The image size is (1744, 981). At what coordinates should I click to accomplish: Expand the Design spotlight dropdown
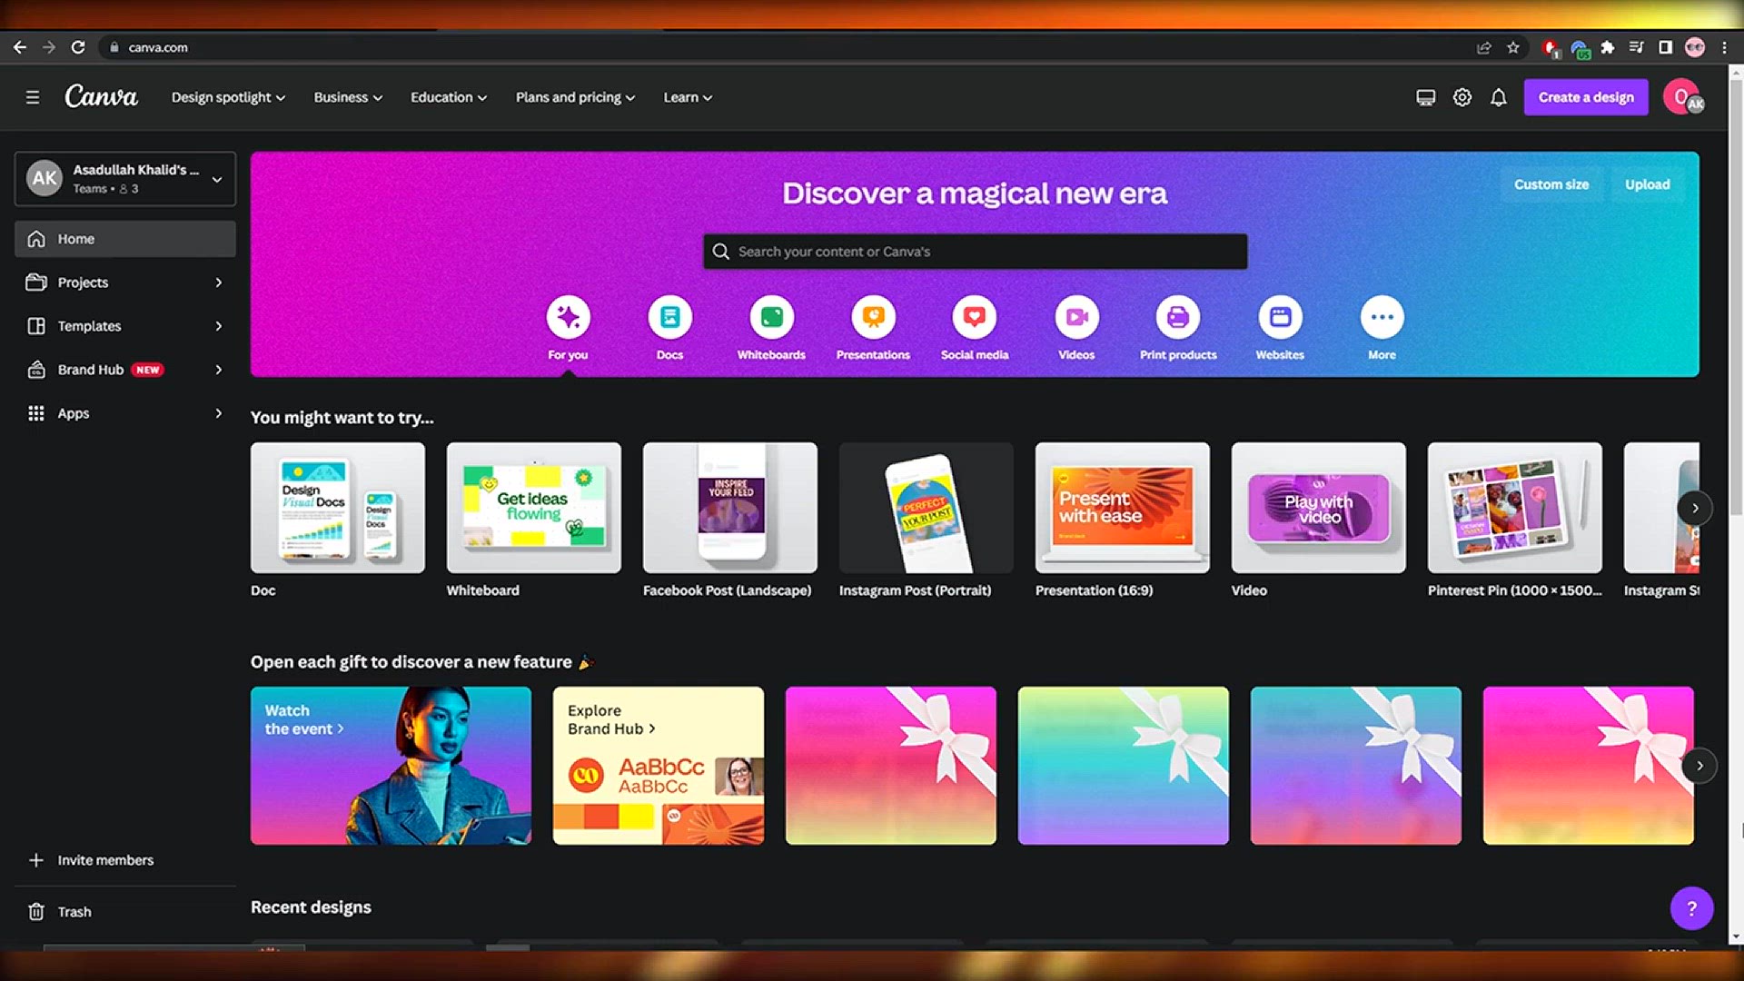228,97
